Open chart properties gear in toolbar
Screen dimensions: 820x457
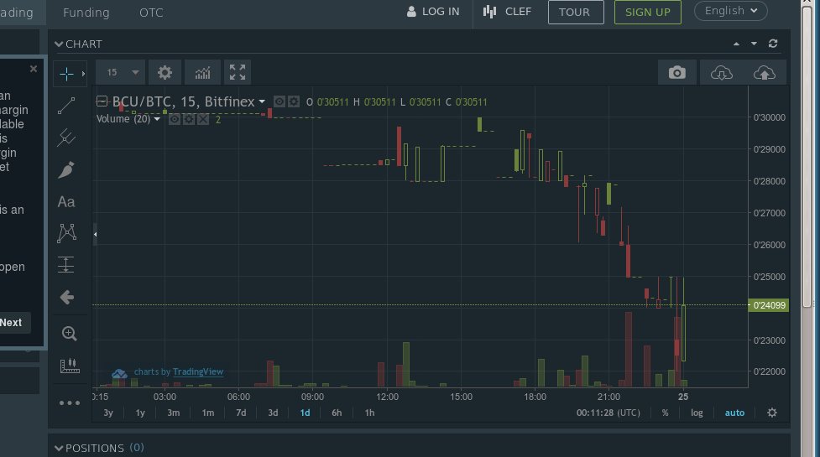(x=165, y=73)
